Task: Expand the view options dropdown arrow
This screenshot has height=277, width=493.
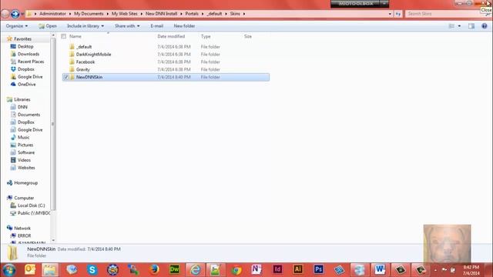Action: click(459, 26)
